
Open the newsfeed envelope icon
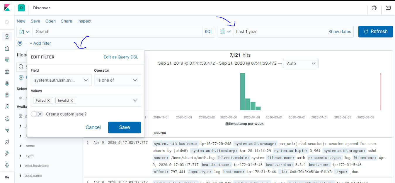click(388, 8)
